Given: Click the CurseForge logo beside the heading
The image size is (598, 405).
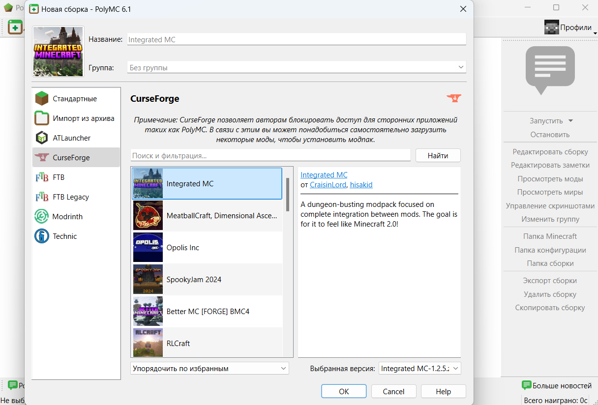Looking at the screenshot, I should pos(454,98).
